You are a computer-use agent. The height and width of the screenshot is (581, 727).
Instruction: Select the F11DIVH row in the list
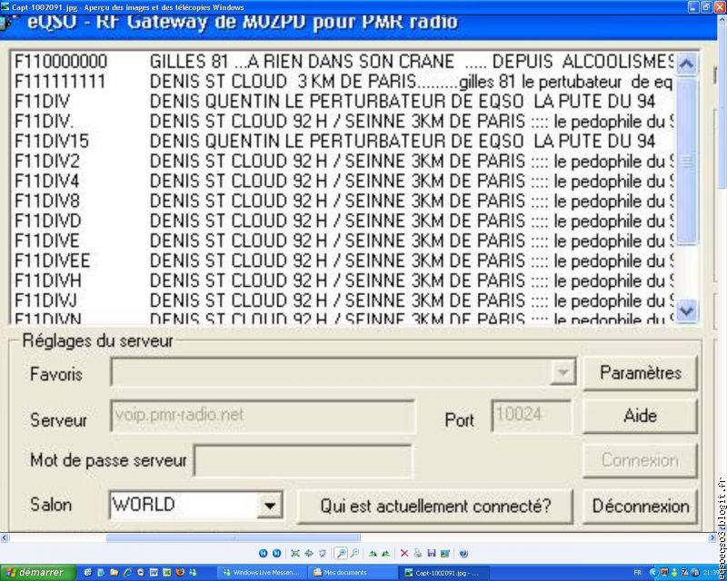tap(343, 281)
